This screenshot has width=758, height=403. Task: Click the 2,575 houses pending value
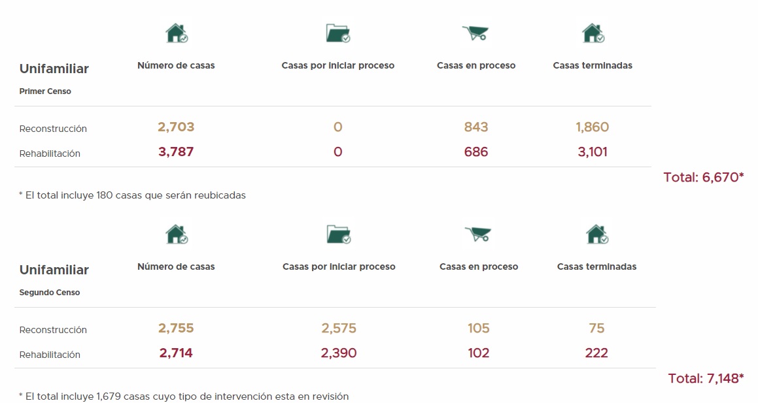click(x=339, y=329)
